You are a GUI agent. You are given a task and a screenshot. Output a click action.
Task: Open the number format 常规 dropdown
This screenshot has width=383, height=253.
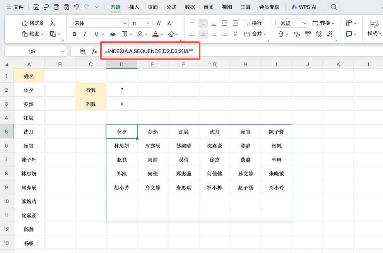tap(292, 23)
